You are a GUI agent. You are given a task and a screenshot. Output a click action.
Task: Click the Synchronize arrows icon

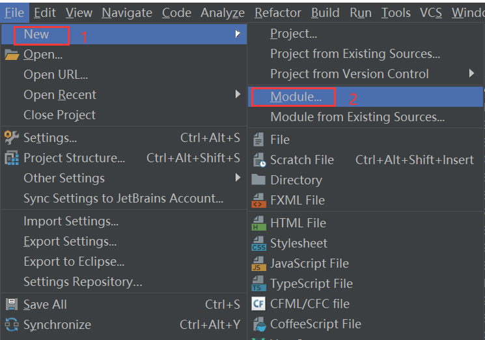[x=12, y=324]
